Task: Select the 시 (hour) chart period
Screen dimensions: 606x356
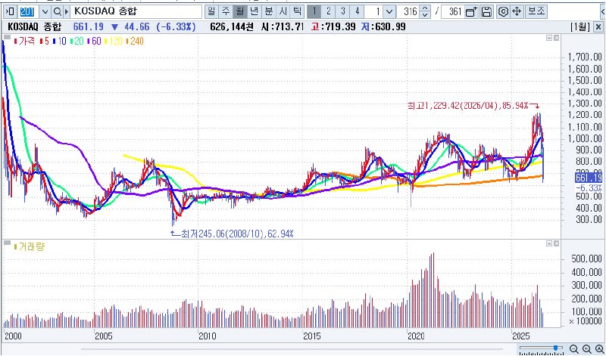Action: [x=283, y=12]
